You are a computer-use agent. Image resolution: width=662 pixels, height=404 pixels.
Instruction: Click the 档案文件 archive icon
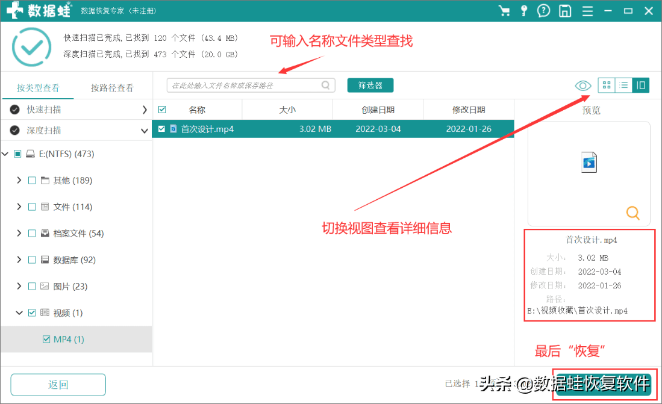(x=45, y=233)
